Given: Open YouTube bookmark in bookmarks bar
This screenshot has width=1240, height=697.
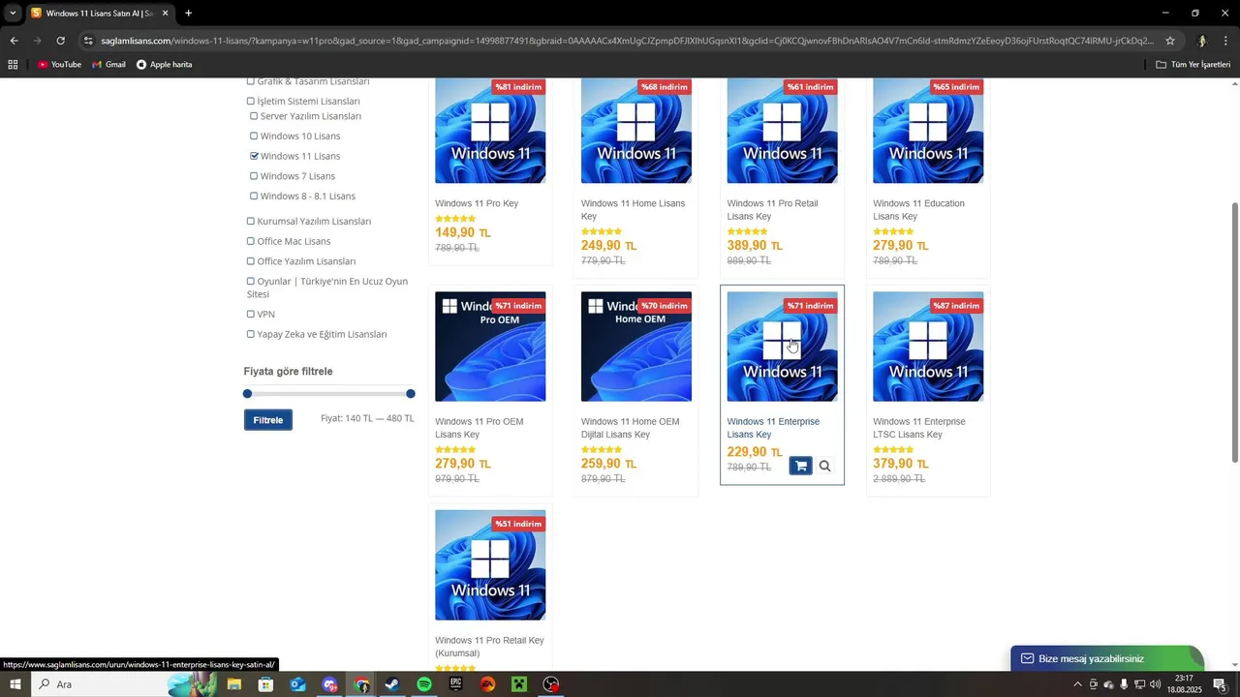Looking at the screenshot, I should pos(59,65).
